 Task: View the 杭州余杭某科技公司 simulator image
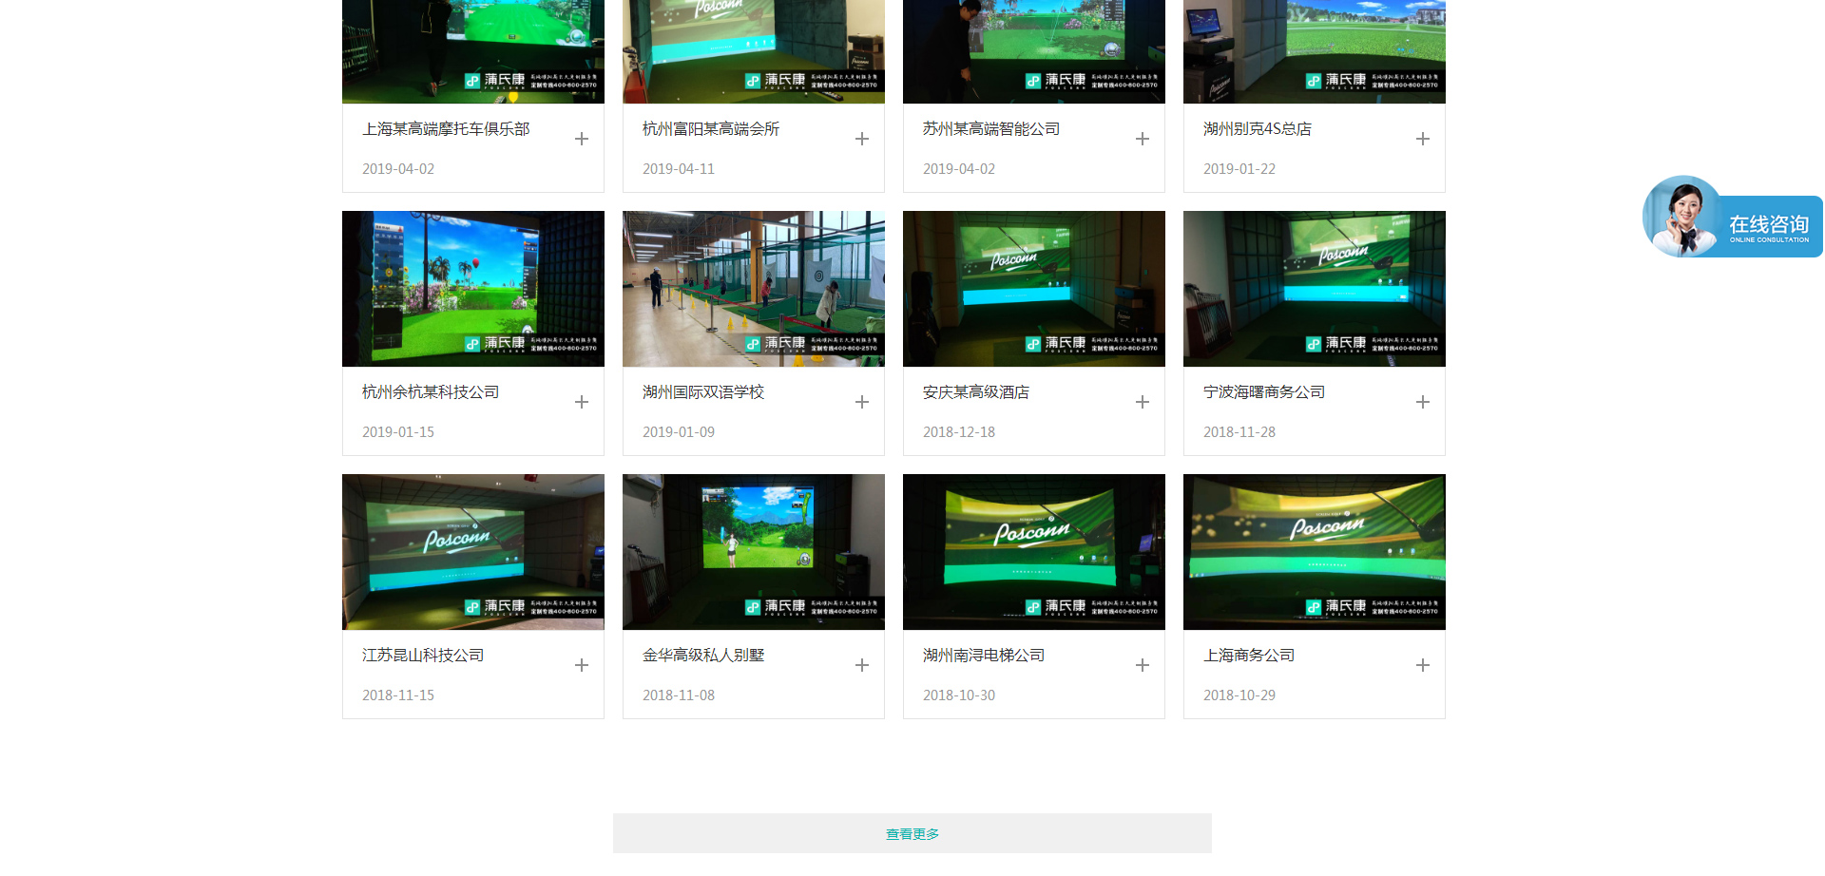coord(472,289)
